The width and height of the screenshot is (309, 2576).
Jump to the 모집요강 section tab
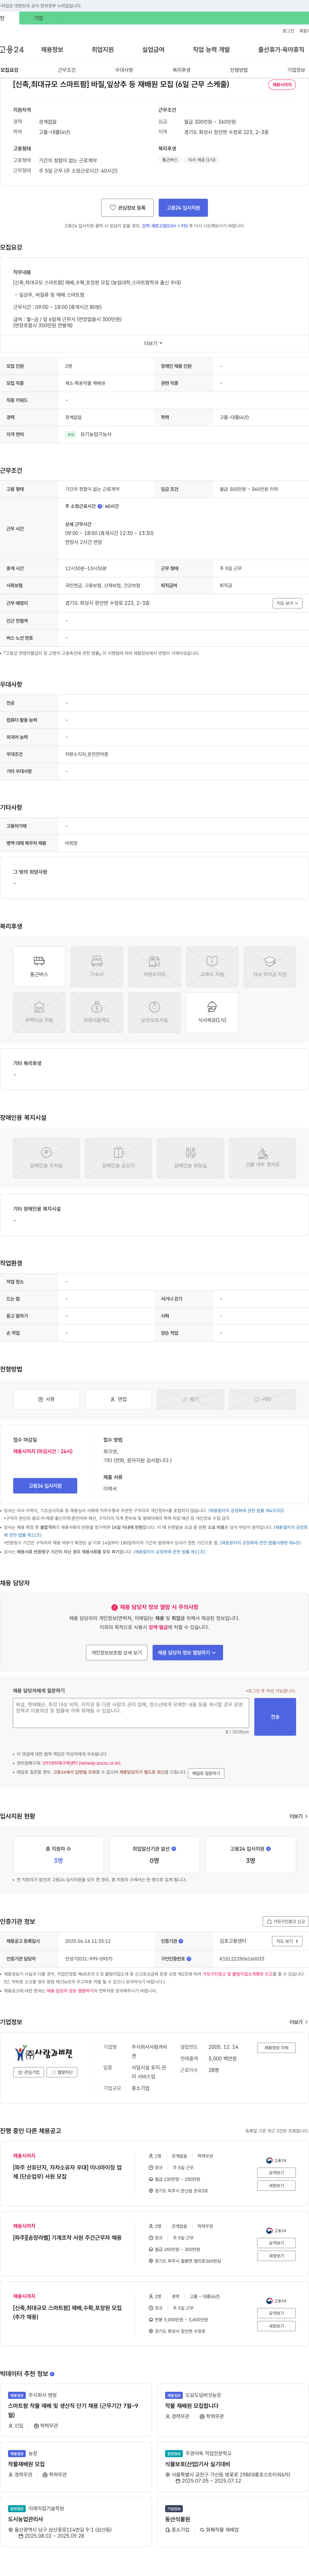coord(9,70)
